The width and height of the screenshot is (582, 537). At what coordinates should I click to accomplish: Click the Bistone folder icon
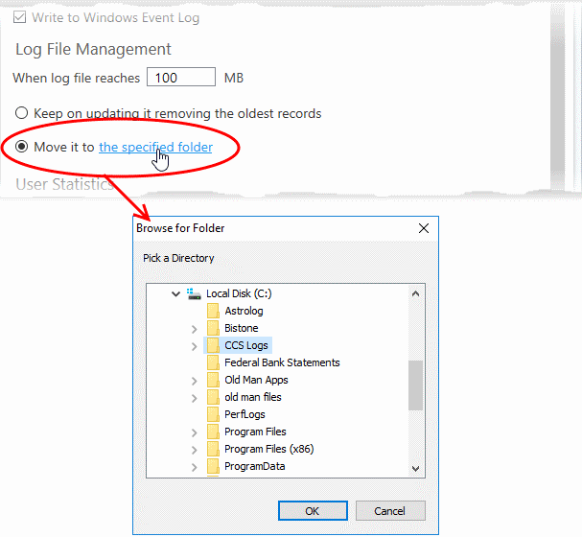coord(213,328)
